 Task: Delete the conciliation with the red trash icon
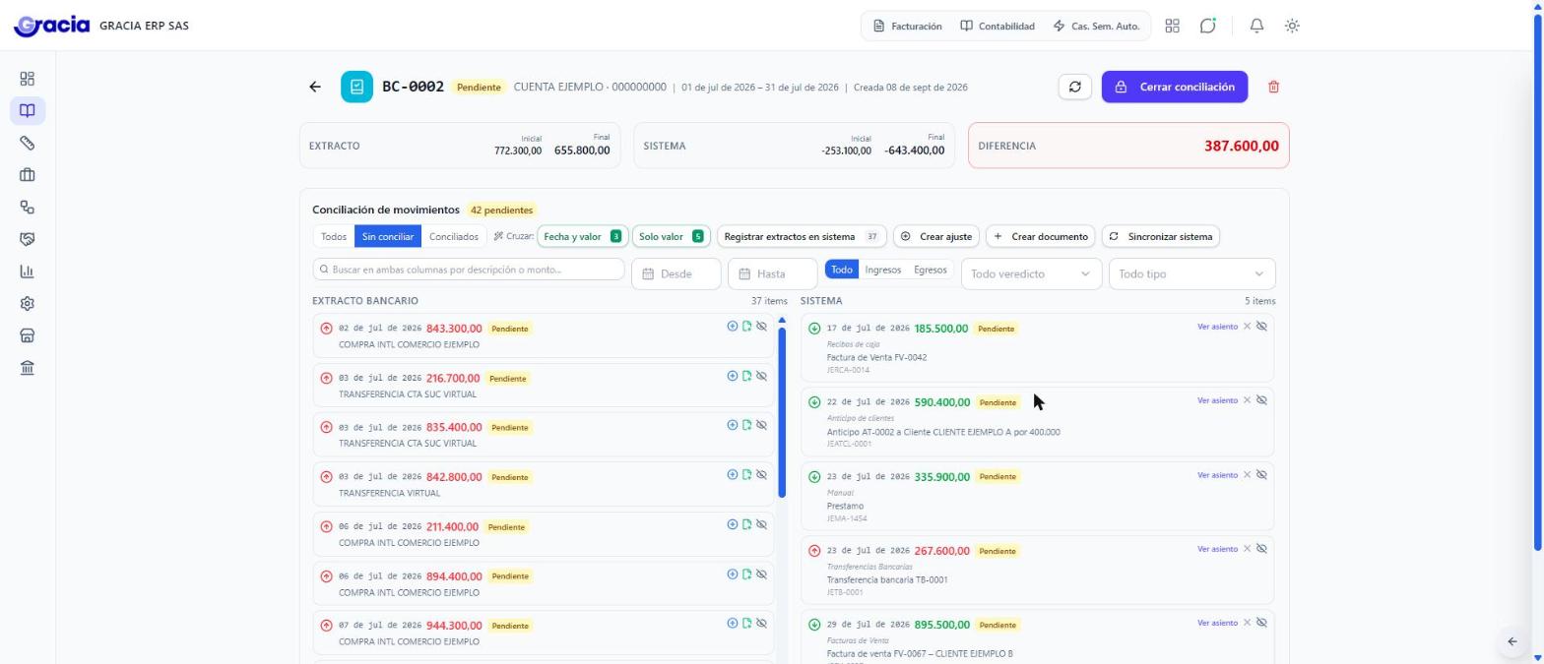(1273, 87)
